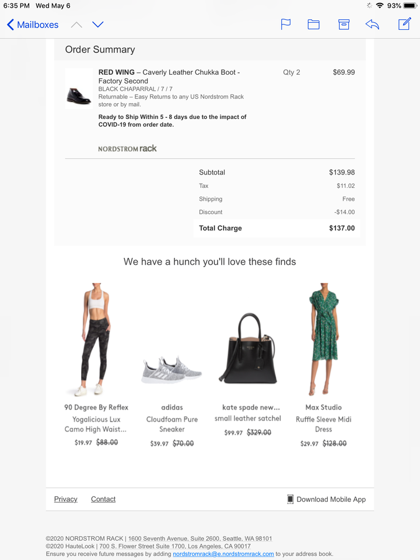Open the Contact link
This screenshot has width=420, height=560.
[103, 499]
